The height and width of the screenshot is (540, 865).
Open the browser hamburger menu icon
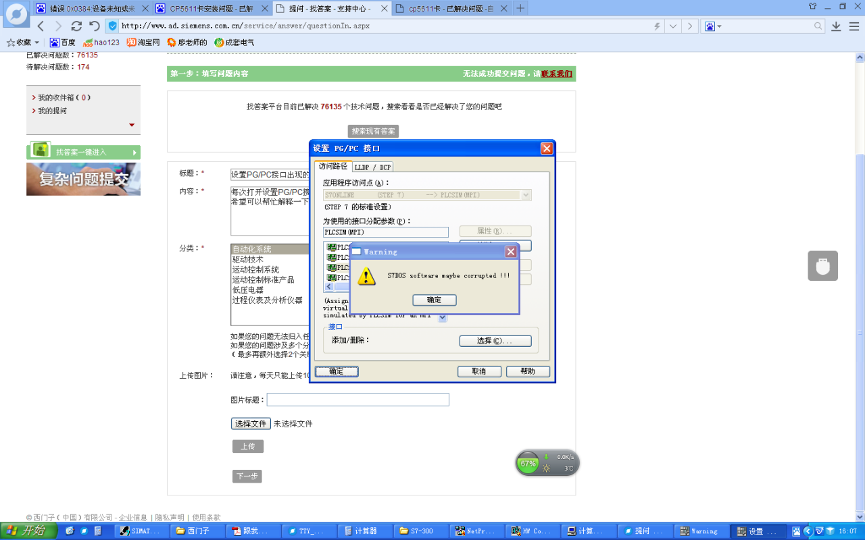[854, 26]
